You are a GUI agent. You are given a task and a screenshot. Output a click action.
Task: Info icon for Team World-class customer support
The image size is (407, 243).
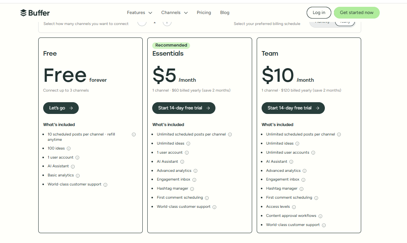click(x=324, y=225)
